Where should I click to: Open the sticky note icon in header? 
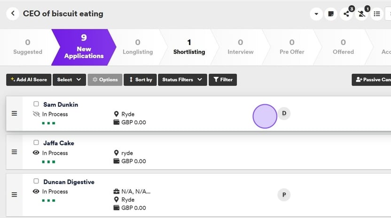click(x=331, y=14)
